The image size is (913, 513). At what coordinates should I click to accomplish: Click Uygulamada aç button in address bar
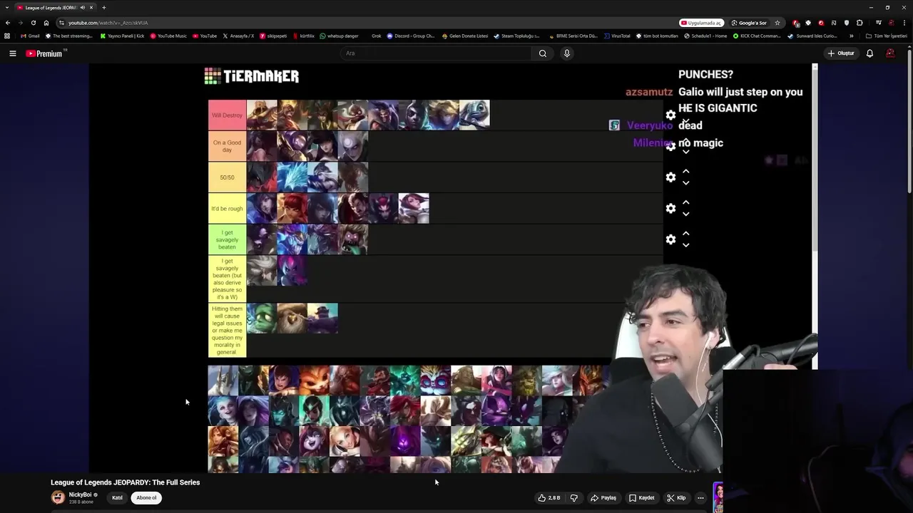click(x=702, y=23)
